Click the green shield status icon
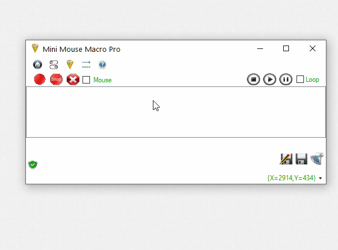 tap(33, 165)
